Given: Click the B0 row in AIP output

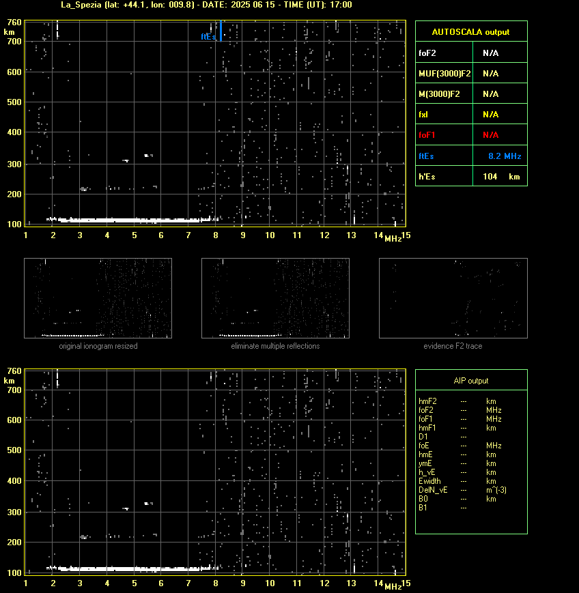Looking at the screenshot, I should pyautogui.click(x=457, y=499).
